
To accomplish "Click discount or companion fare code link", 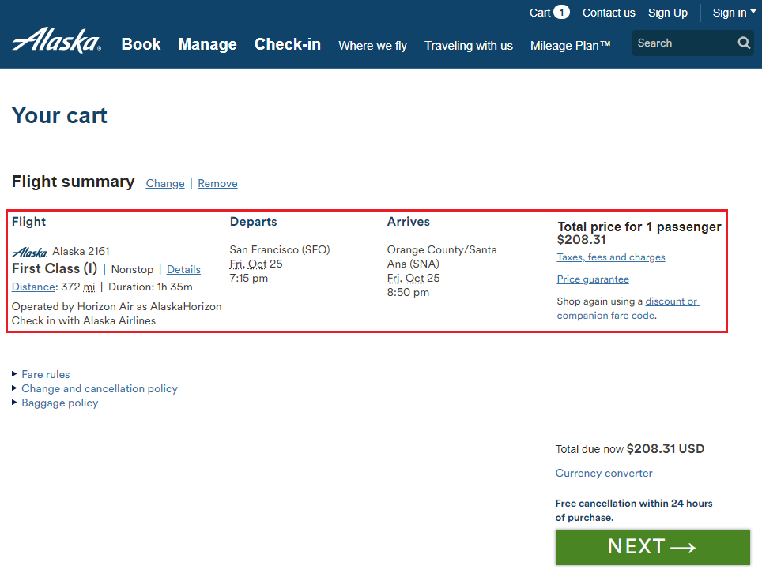I will tap(628, 309).
